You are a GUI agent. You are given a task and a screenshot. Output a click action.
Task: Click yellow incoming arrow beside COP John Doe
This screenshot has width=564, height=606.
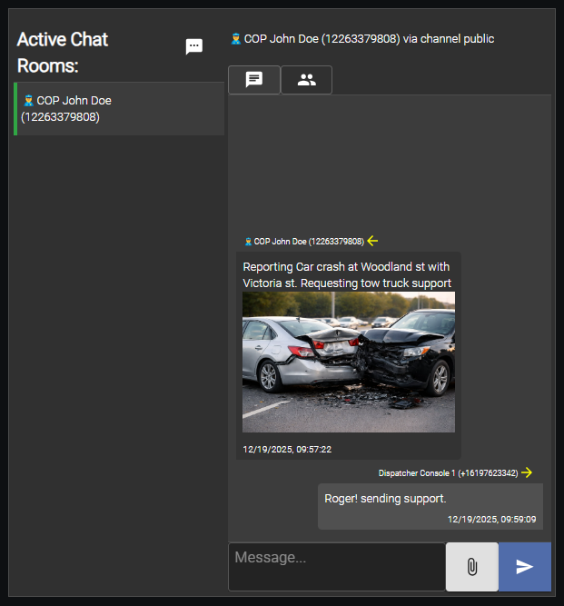(372, 241)
